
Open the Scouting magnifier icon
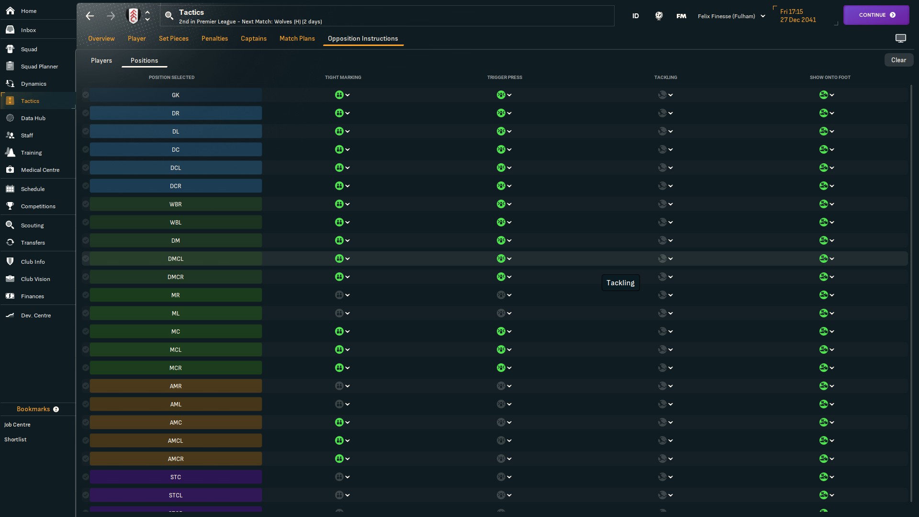coord(10,225)
